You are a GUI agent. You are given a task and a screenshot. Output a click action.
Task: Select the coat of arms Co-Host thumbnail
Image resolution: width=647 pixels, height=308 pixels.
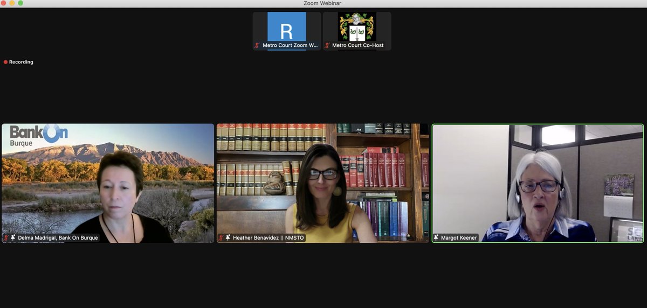[357, 31]
